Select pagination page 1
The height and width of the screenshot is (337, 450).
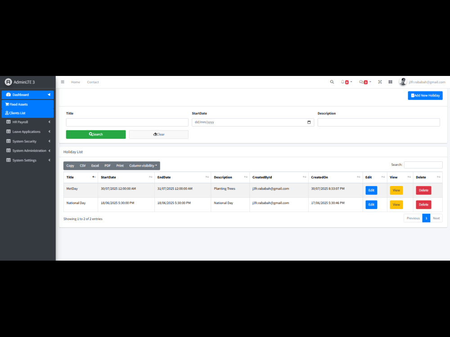(426, 218)
